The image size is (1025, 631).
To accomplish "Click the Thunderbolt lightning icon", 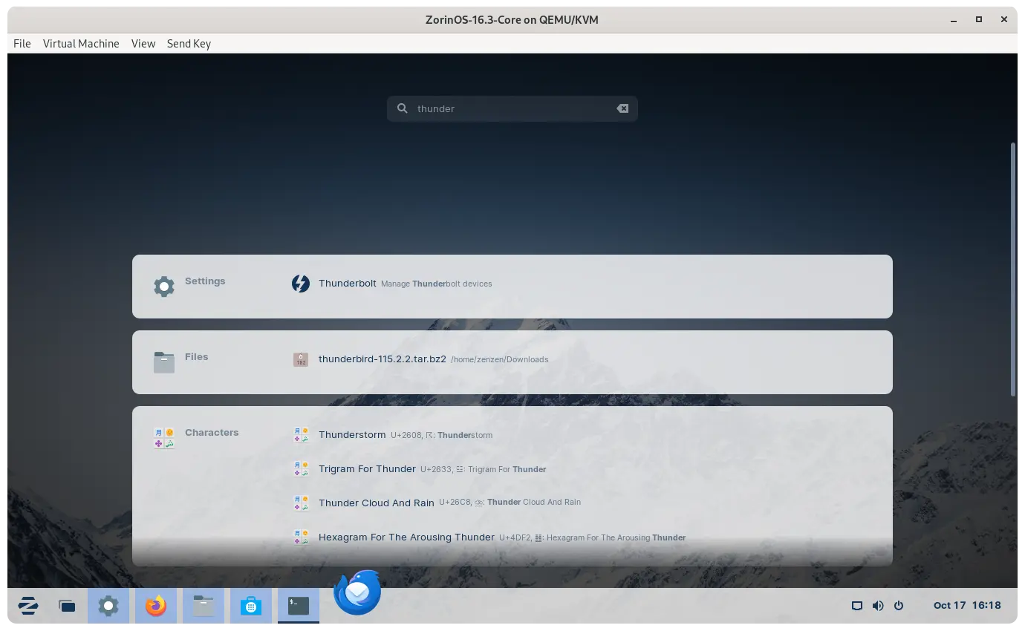I will [x=301, y=284].
